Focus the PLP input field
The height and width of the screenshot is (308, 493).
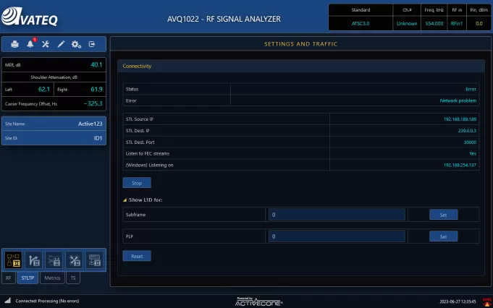[337, 236]
